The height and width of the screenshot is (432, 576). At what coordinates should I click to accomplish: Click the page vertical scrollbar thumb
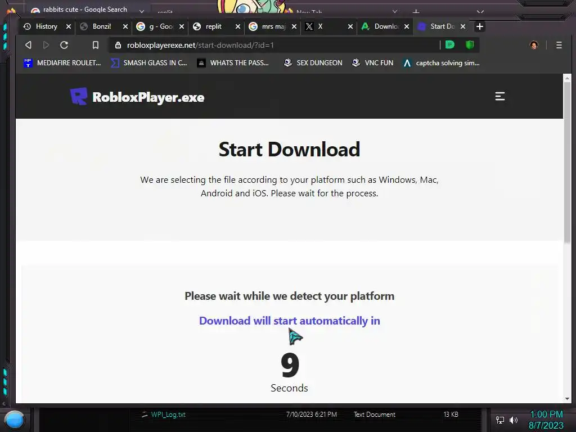pyautogui.click(x=567, y=161)
